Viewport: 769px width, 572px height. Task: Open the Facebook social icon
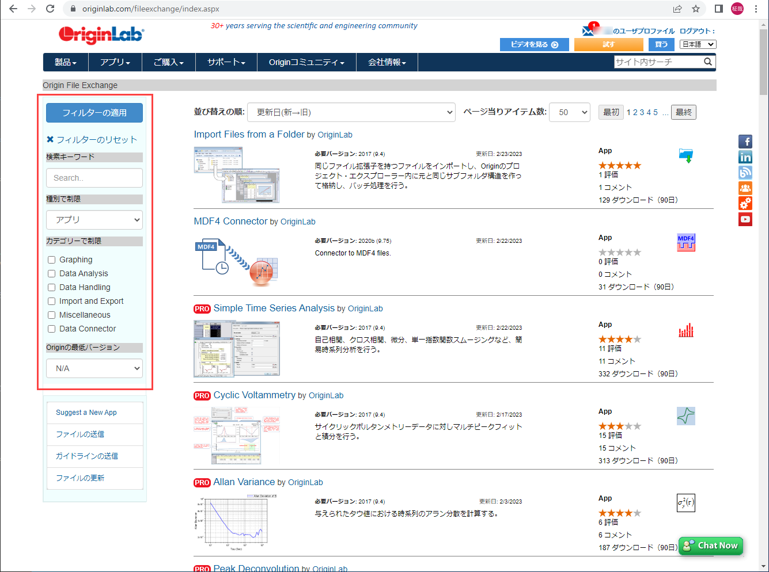tap(745, 142)
